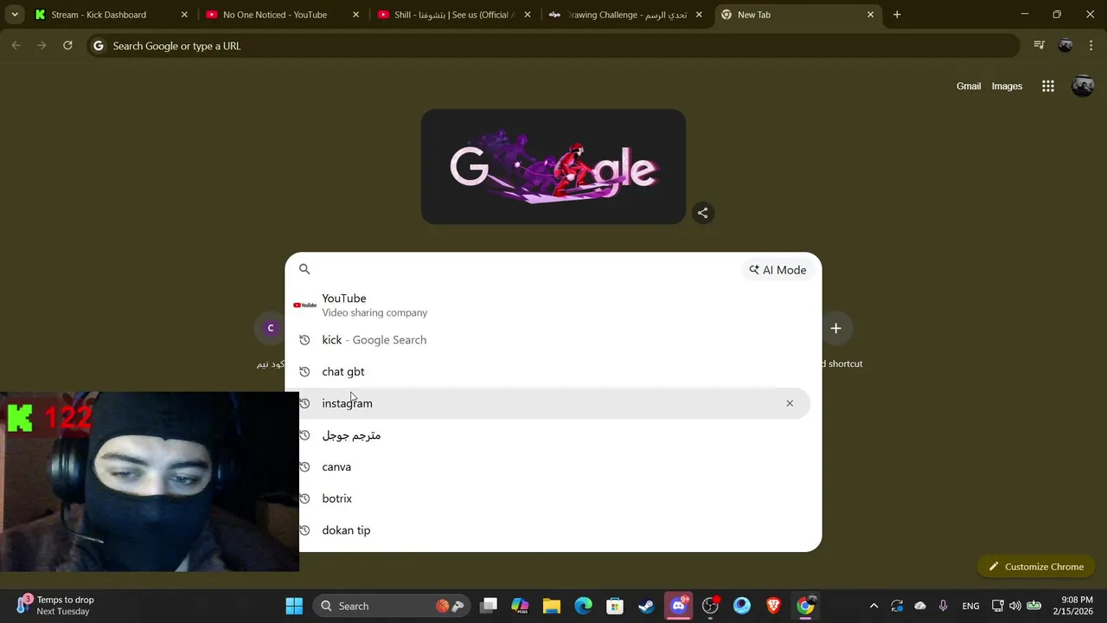Screen dimensions: 1107x623
Task: Close the Stream - Kick Dashboard tab
Action: [x=184, y=15]
